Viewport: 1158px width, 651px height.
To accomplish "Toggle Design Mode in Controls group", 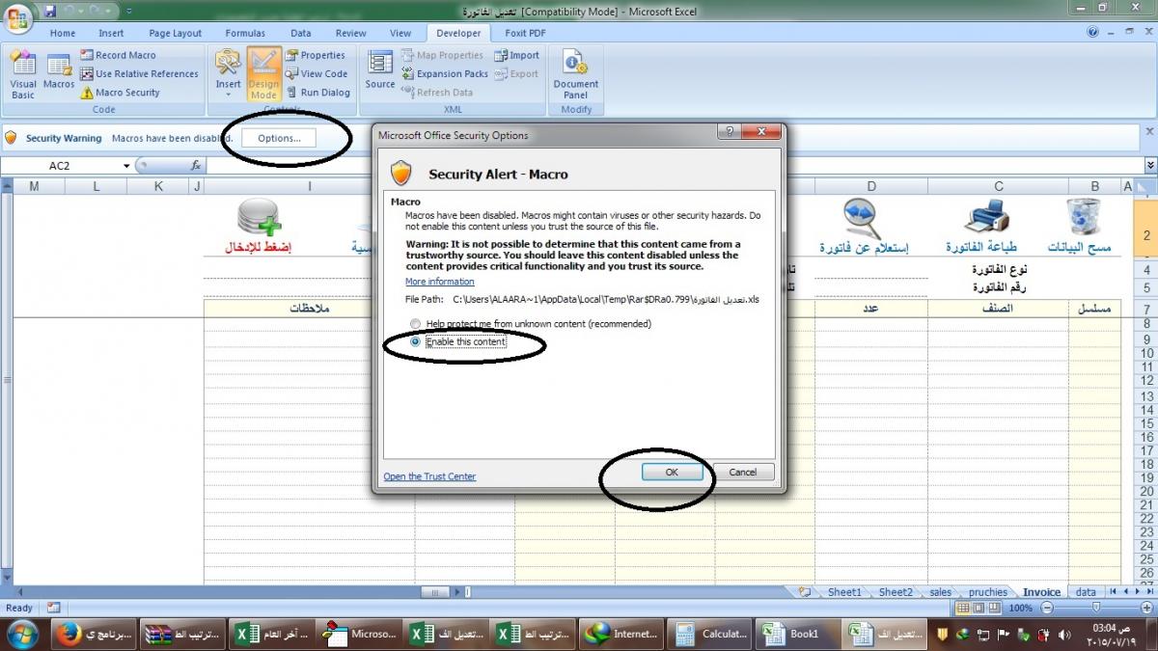I will tap(263, 75).
